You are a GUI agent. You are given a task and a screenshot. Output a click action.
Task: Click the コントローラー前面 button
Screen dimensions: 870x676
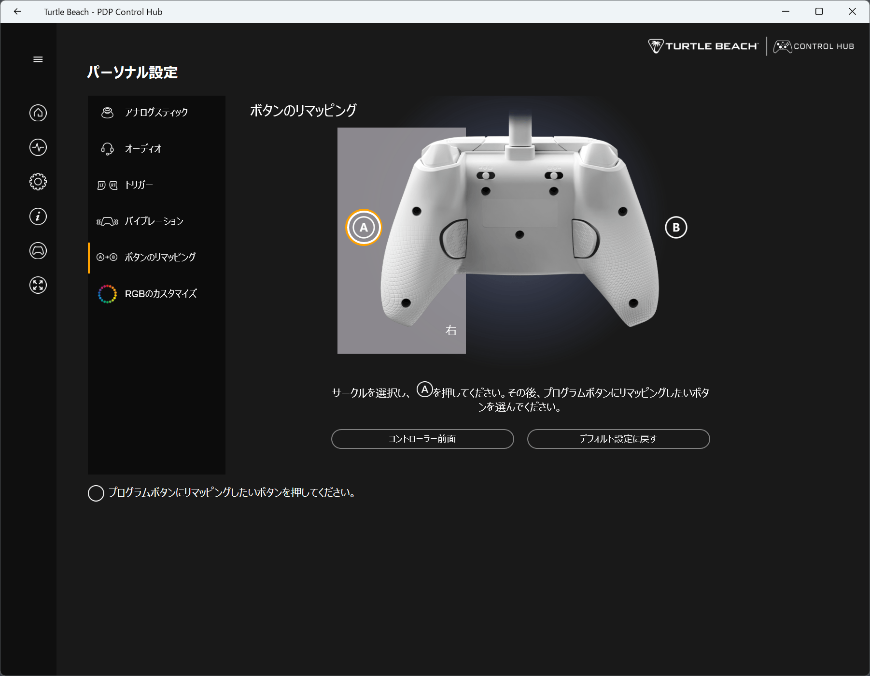click(422, 439)
